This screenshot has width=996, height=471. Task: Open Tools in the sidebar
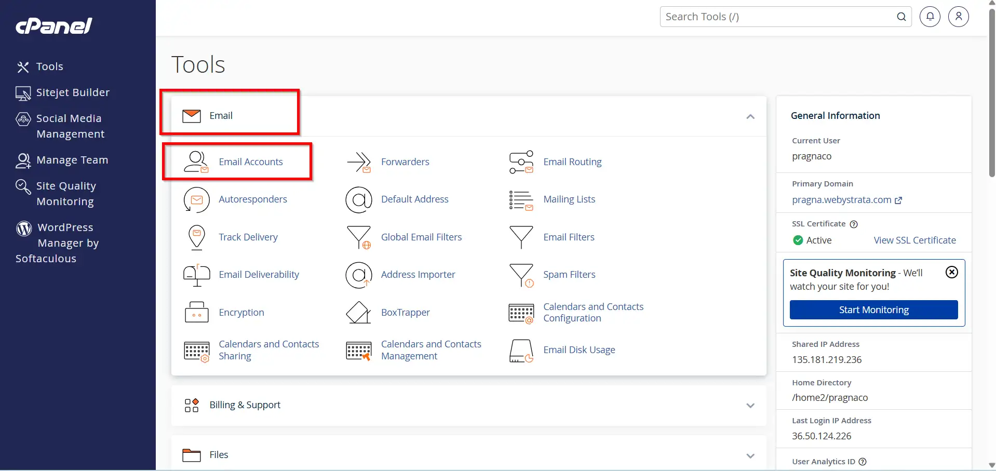pyautogui.click(x=49, y=66)
